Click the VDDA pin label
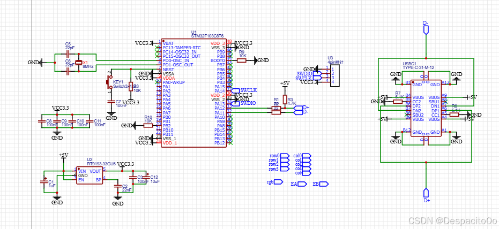 click(x=169, y=78)
